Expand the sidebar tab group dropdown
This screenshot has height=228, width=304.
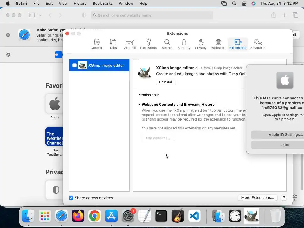point(40,15)
